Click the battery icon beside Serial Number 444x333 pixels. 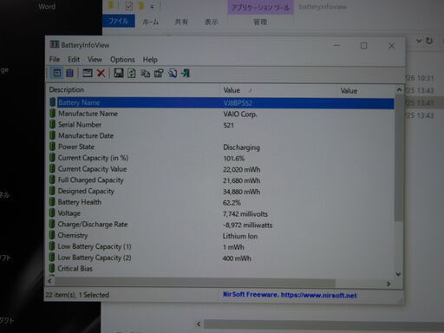tap(53, 124)
